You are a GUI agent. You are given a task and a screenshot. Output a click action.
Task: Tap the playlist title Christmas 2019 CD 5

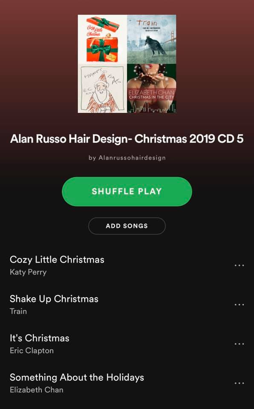(127, 139)
